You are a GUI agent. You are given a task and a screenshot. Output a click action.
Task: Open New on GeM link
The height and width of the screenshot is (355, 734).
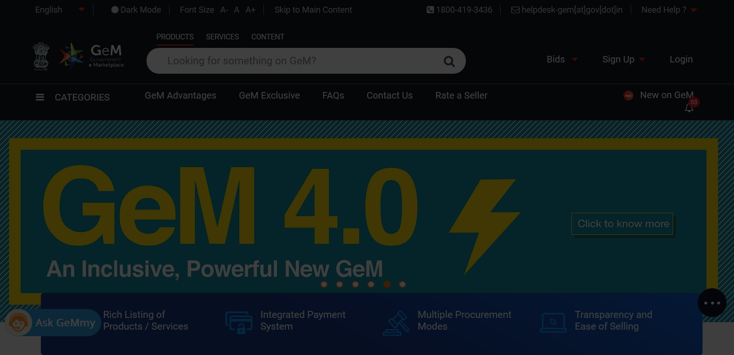tap(667, 95)
